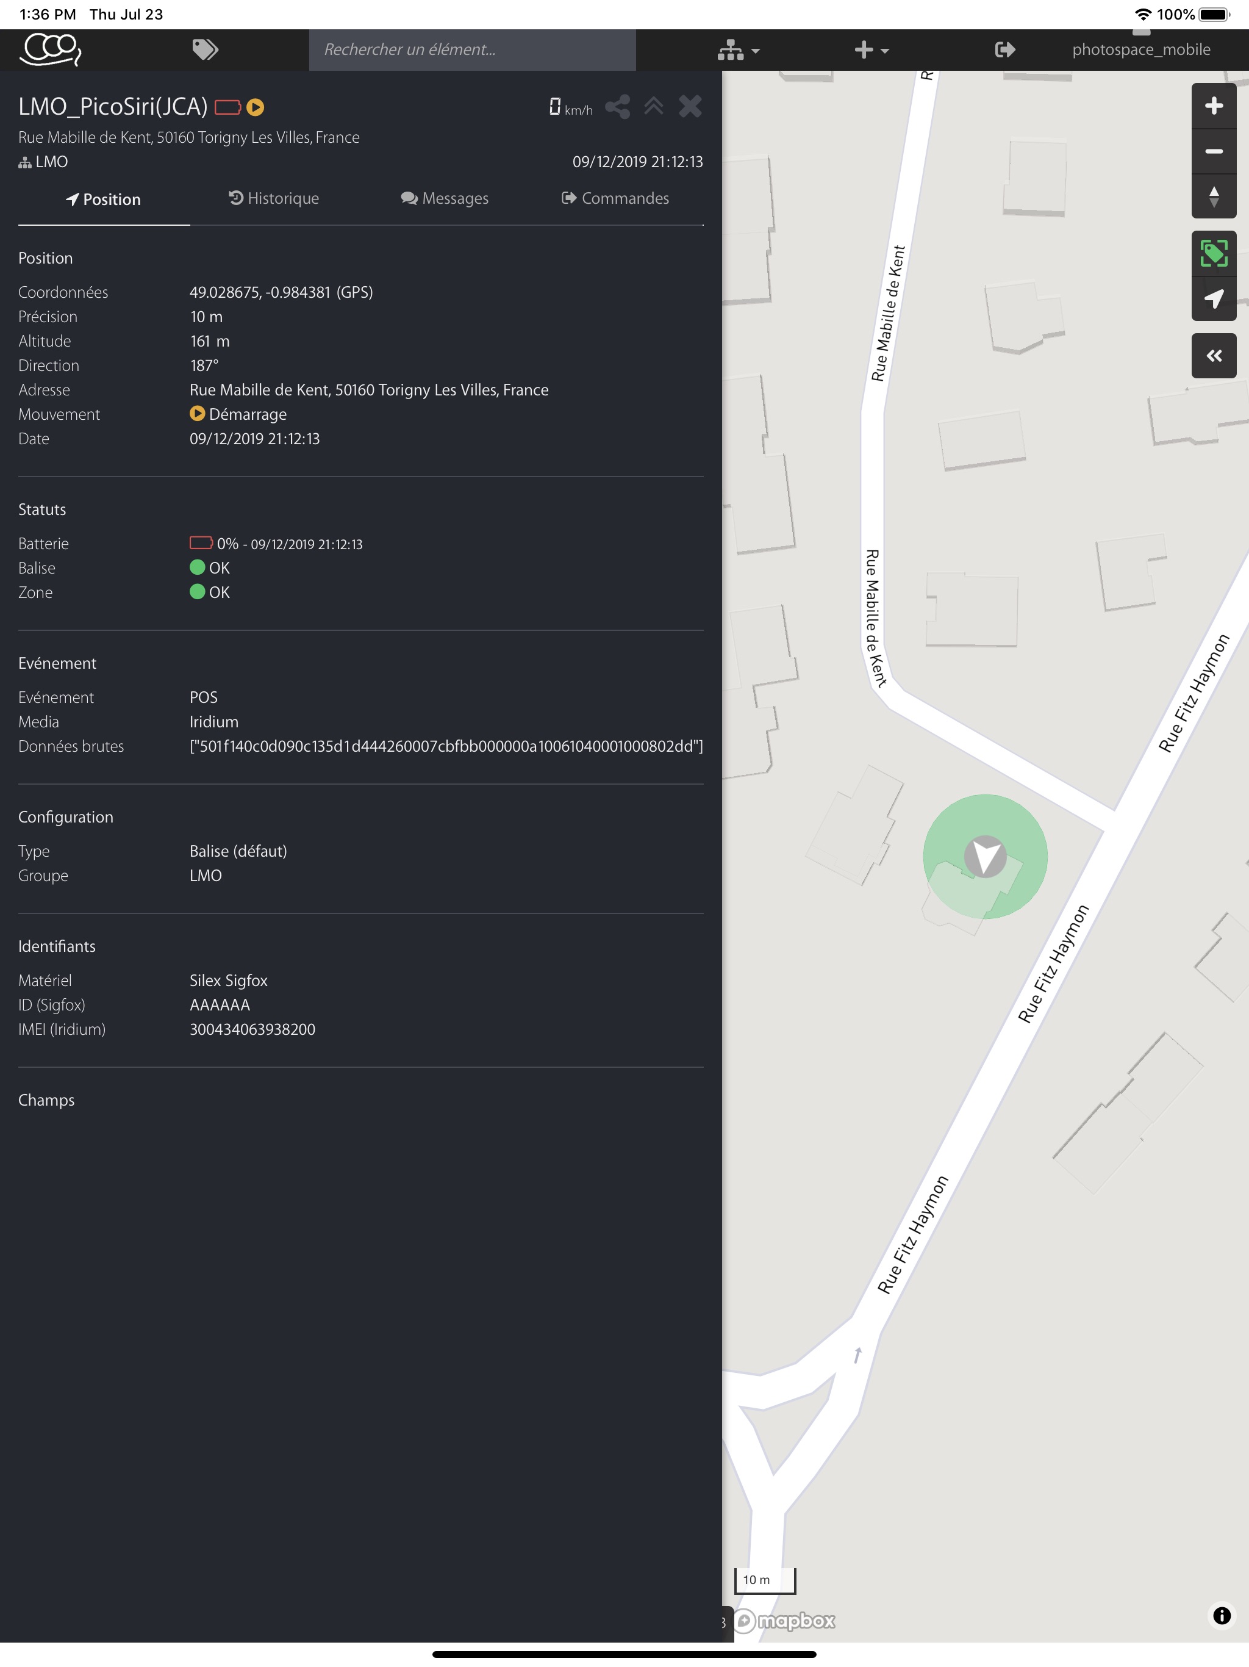This screenshot has height=1667, width=1249.
Task: Click IMEI value '300434063938200'
Action: click(252, 1029)
